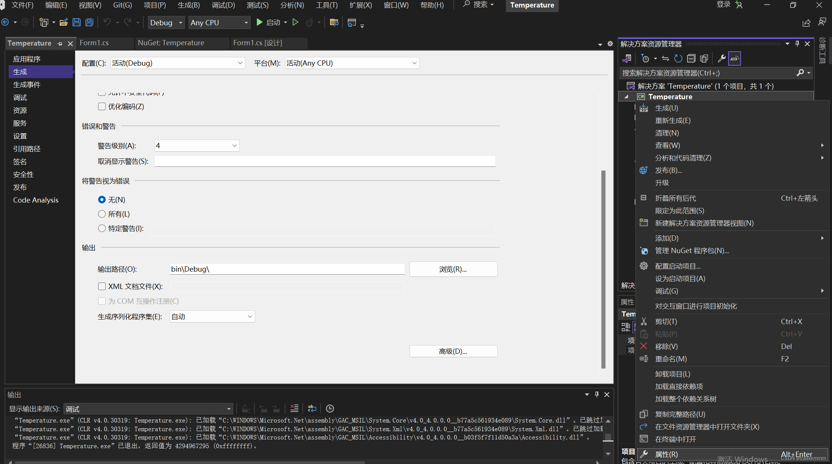Select Code Analysis in properties sidebar

pyautogui.click(x=41, y=200)
